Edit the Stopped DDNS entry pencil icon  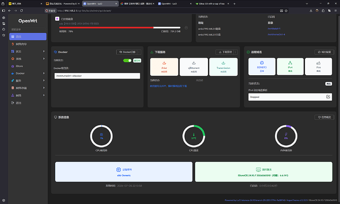pos(328,97)
